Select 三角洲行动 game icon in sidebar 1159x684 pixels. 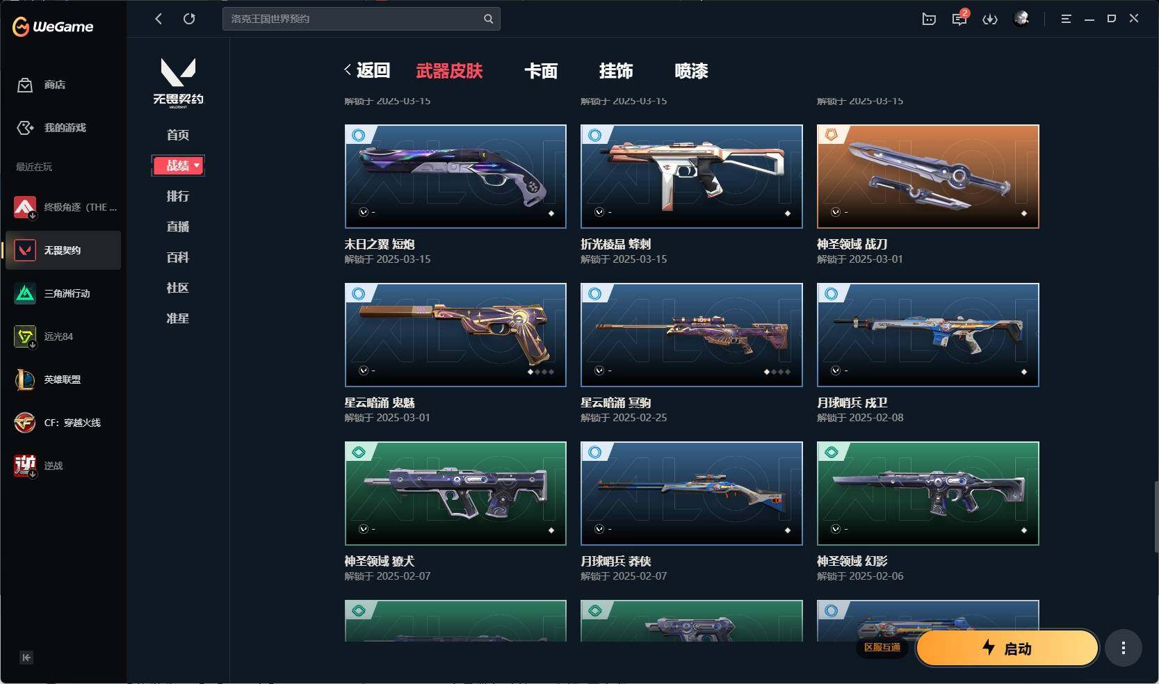click(25, 293)
